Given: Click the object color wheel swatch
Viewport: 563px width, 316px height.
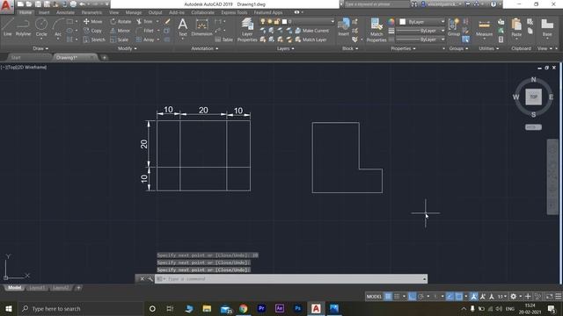Looking at the screenshot, I should pyautogui.click(x=391, y=22).
